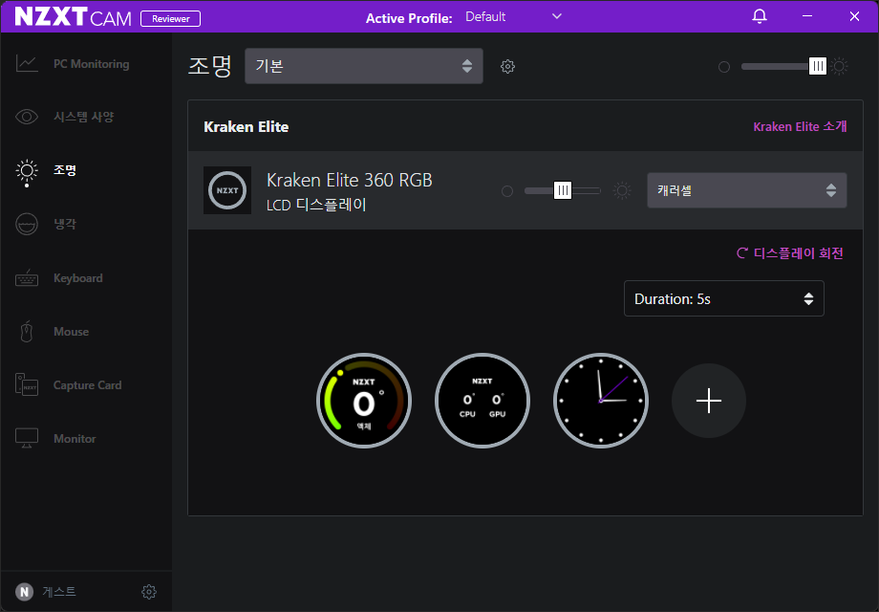Select the 조명 lighting section
Screen dimensions: 879x612
(x=65, y=170)
